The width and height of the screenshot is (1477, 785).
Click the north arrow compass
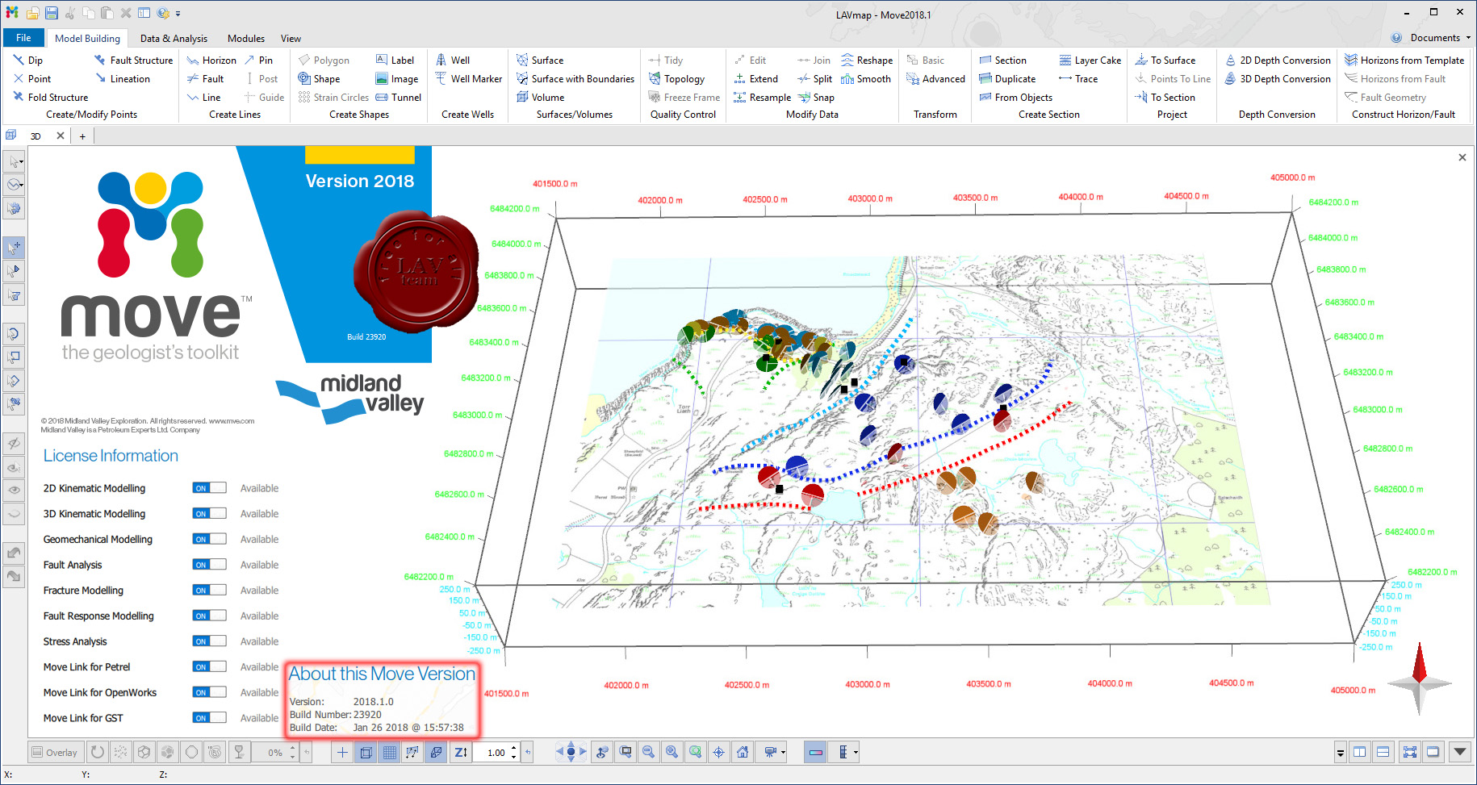click(1420, 678)
